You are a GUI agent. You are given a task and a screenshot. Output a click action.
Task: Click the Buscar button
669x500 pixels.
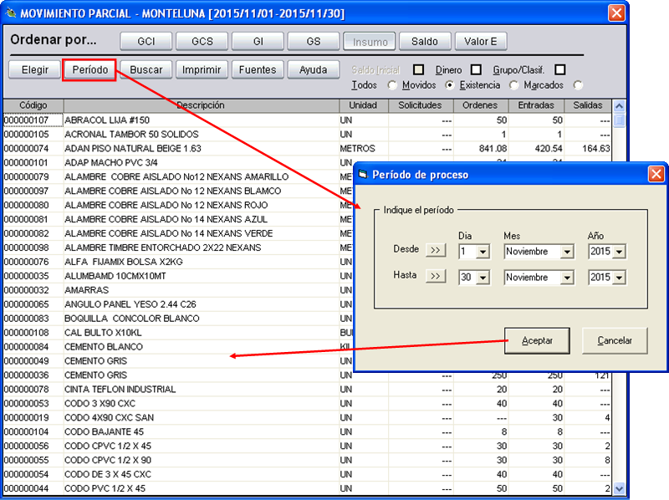146,70
